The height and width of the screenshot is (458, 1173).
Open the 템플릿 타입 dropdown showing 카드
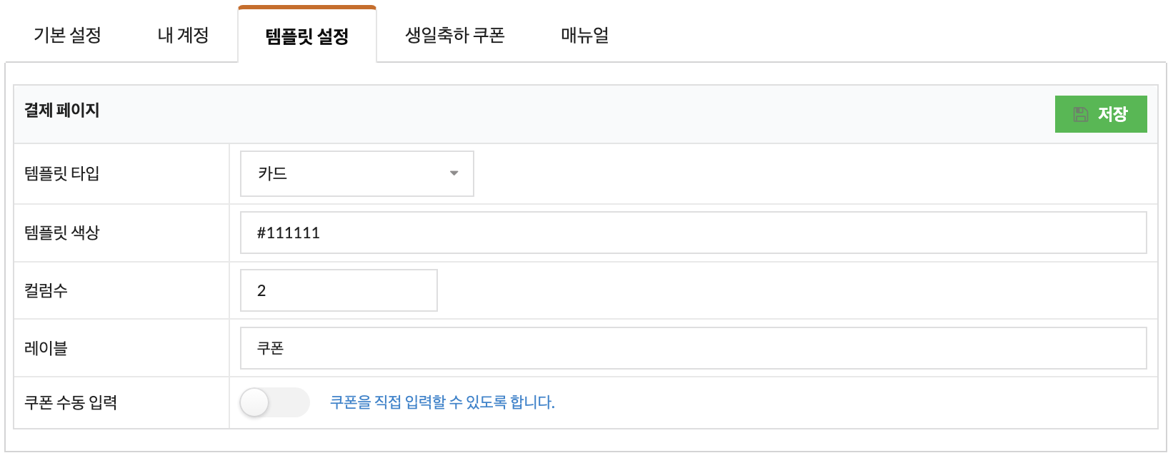[357, 173]
